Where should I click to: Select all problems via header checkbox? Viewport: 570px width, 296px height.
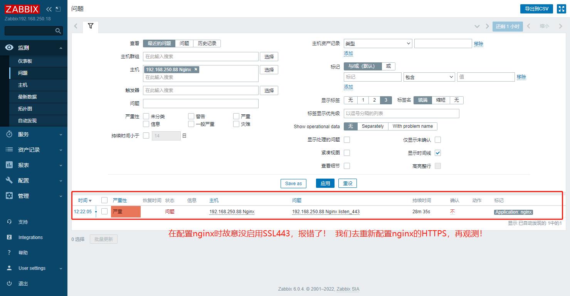pos(104,200)
